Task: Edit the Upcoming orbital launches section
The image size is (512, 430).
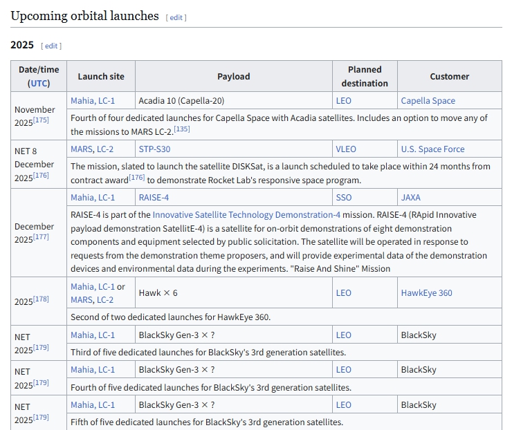Action: [176, 17]
